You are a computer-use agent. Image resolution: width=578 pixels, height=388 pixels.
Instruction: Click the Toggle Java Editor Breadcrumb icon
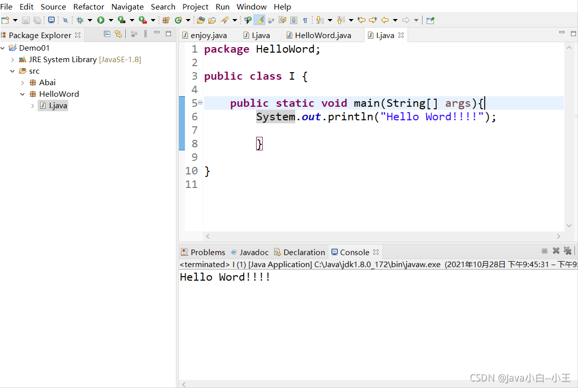point(248,20)
